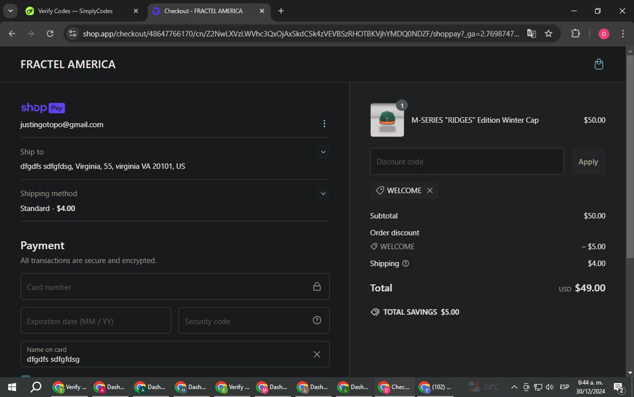Screen dimensions: 634x397
Task: Go back to the previous page
Action: pos(12,33)
